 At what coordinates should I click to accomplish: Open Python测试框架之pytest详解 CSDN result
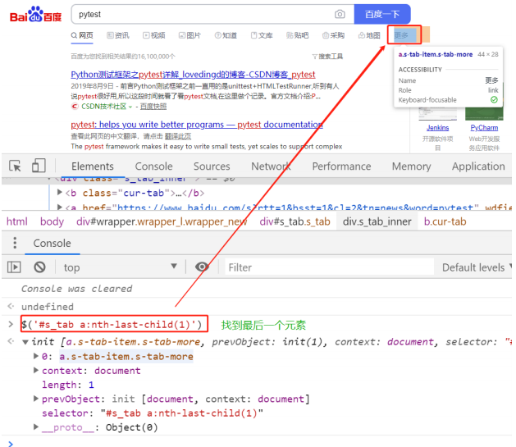[193, 75]
